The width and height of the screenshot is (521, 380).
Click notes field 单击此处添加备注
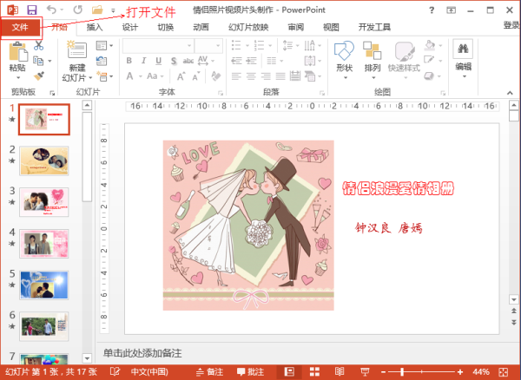pos(142,353)
